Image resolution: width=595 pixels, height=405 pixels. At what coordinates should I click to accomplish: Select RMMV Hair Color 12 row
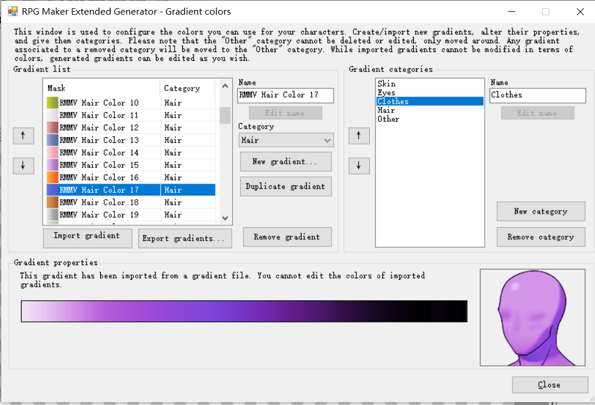[x=131, y=128]
